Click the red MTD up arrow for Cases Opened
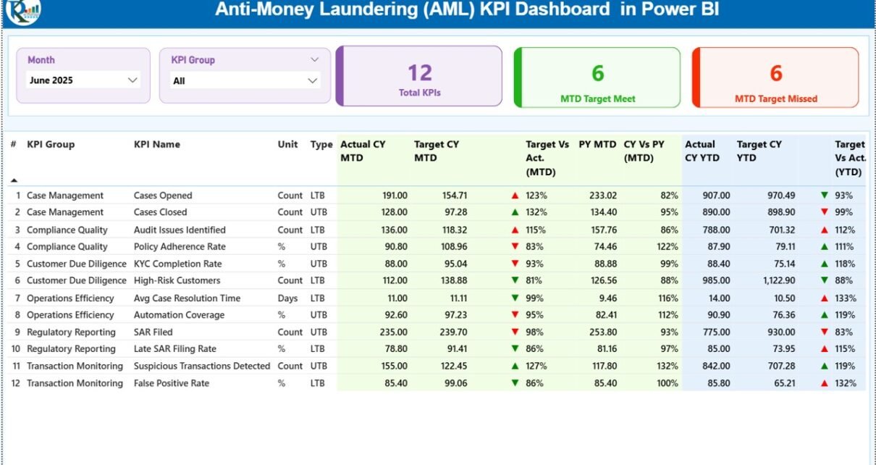This screenshot has width=876, height=465. click(515, 196)
